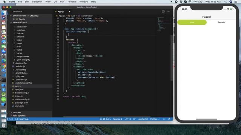Viewport: 241px width, 135px height.
Task: Open babel.config.js file
Action: [x=22, y=93]
